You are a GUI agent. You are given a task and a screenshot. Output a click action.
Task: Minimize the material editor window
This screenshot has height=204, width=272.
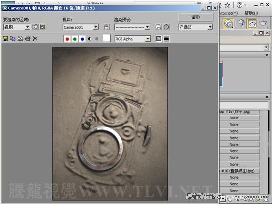[x=255, y=33]
